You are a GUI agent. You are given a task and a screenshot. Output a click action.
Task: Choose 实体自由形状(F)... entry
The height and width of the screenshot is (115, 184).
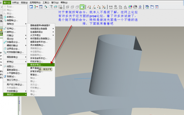tap(41, 58)
